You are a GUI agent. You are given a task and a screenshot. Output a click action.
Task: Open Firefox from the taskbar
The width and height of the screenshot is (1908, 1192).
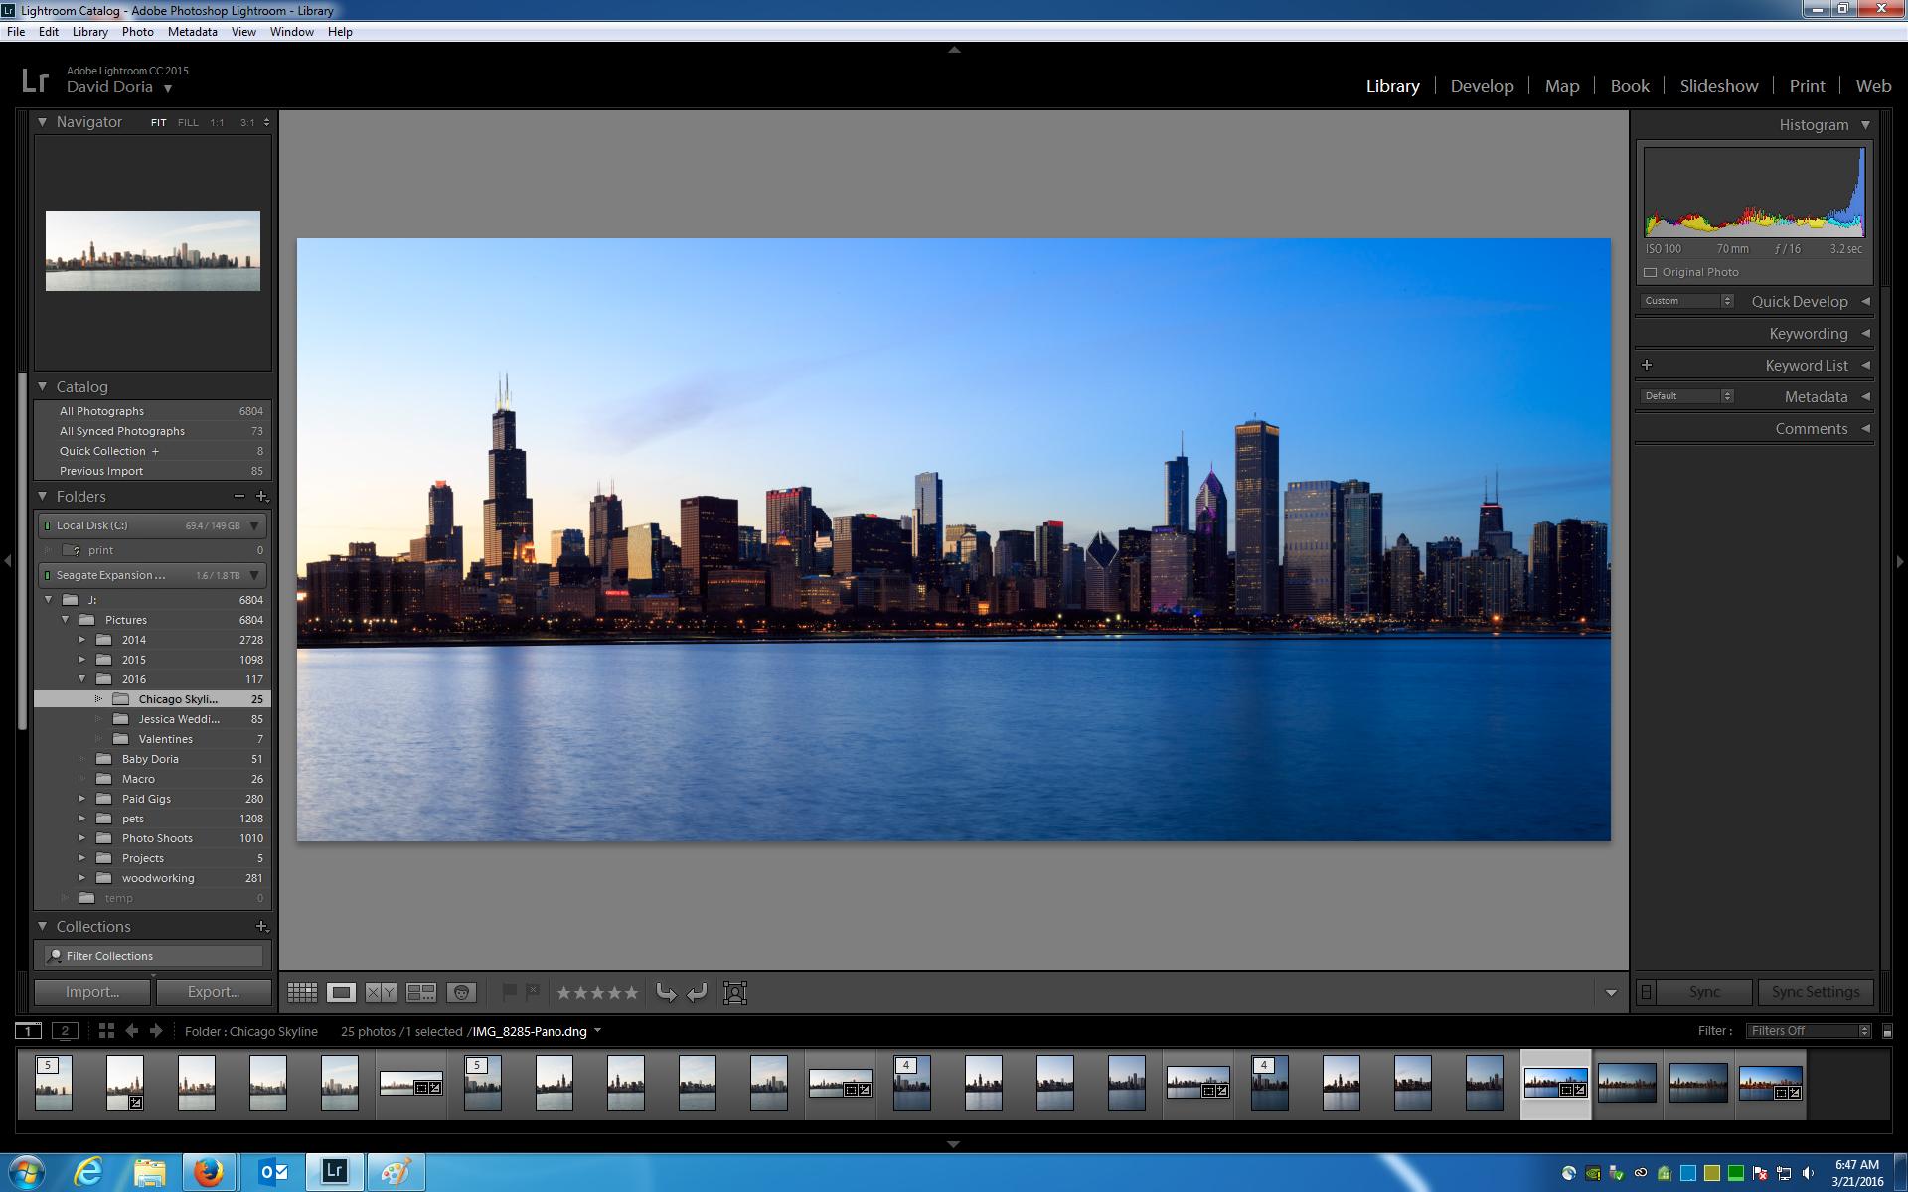point(209,1172)
